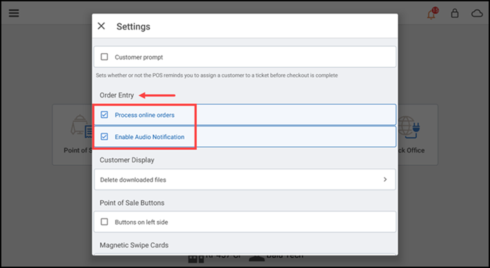Click the Magnetic Swipe Cards heading
The height and width of the screenshot is (268, 490).
(134, 245)
